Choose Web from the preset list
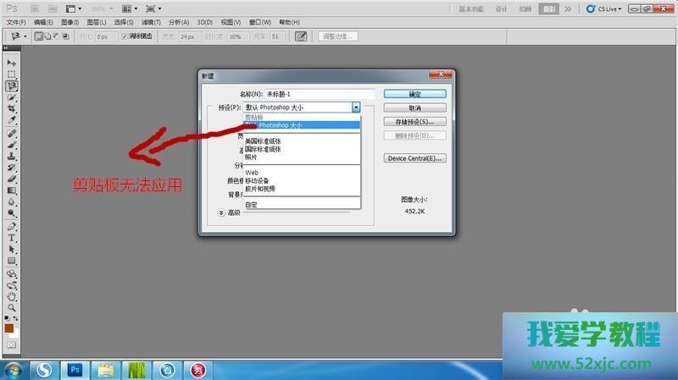 [252, 172]
